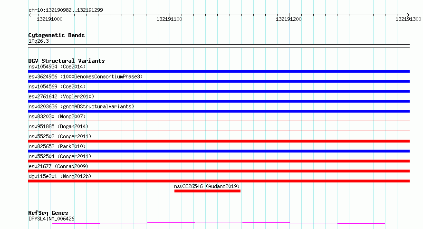Click ruler position 132191200

click(x=288, y=19)
